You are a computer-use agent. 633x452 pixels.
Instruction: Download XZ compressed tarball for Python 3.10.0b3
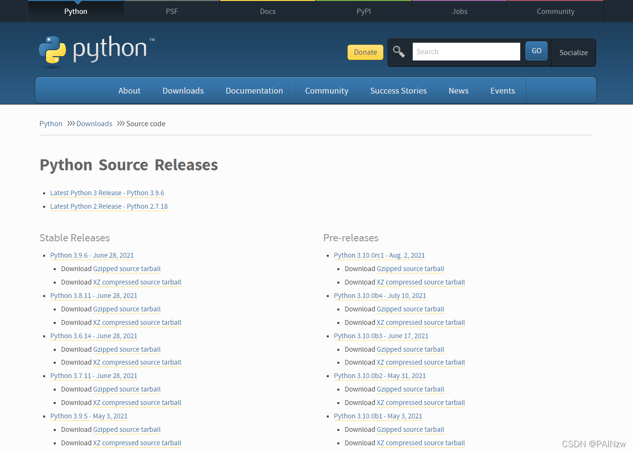[x=421, y=362]
